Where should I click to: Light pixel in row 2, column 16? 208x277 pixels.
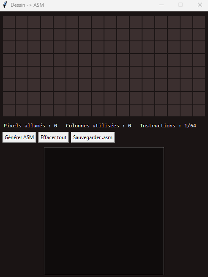199,35
